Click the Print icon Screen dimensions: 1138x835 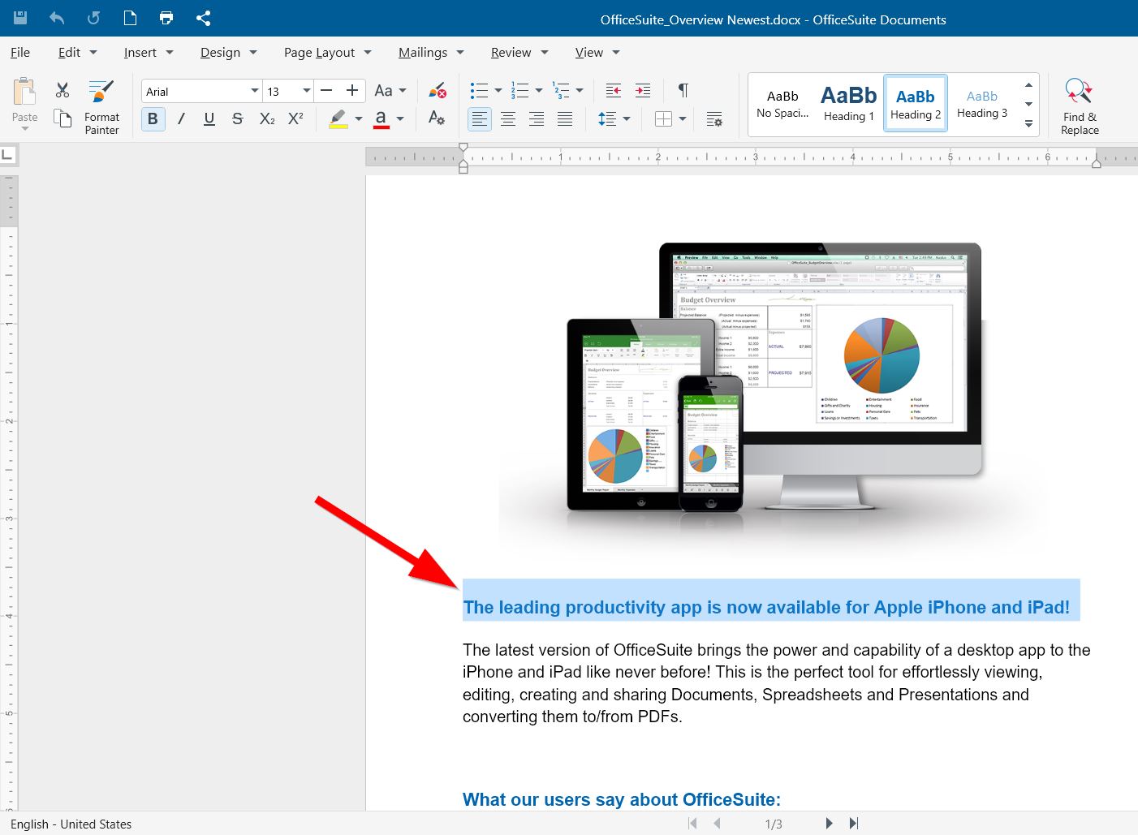166,17
